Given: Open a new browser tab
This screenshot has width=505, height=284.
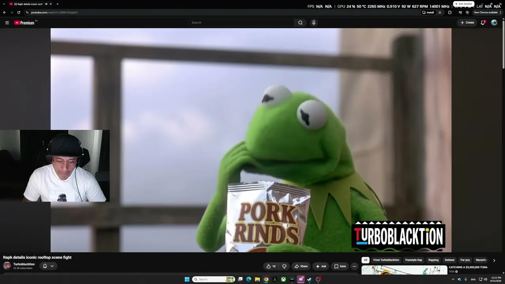Looking at the screenshot, I should (58, 4).
